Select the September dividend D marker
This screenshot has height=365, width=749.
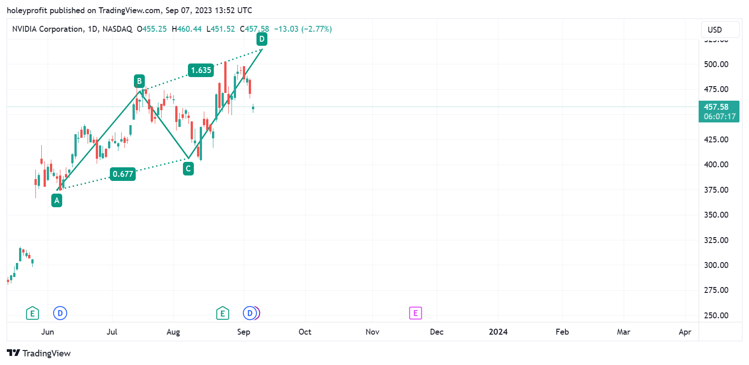[250, 313]
